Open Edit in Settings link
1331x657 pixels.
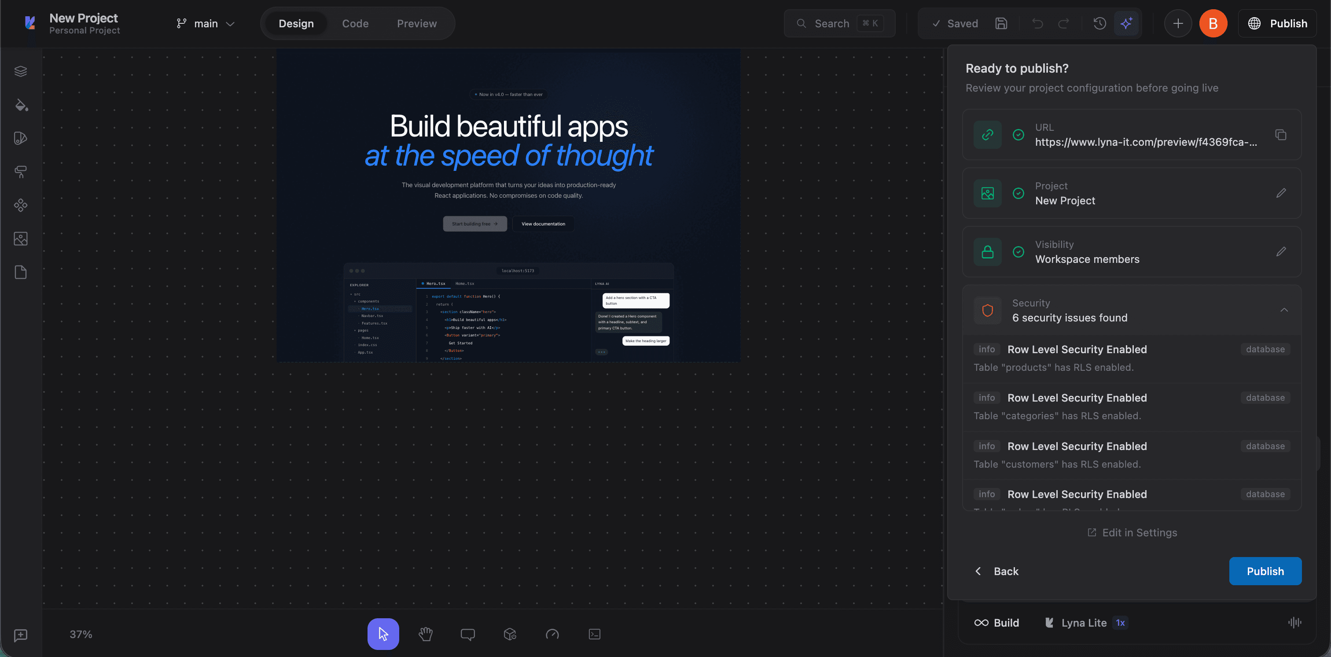pyautogui.click(x=1132, y=532)
